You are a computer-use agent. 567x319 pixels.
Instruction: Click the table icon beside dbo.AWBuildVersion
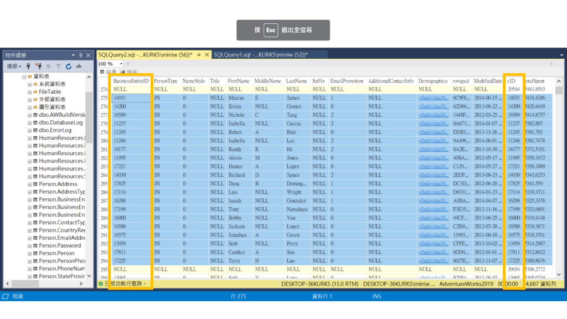click(x=35, y=115)
